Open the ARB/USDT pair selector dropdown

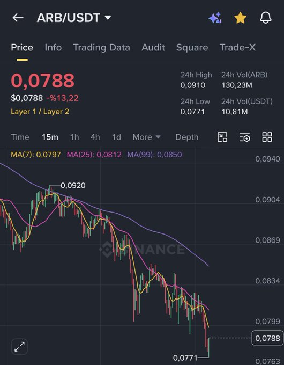pyautogui.click(x=74, y=18)
